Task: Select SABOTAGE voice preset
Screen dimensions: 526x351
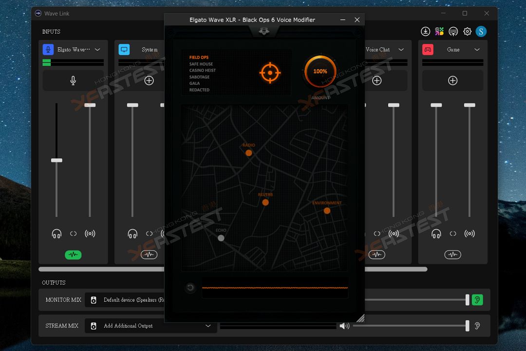Action: 199,77
